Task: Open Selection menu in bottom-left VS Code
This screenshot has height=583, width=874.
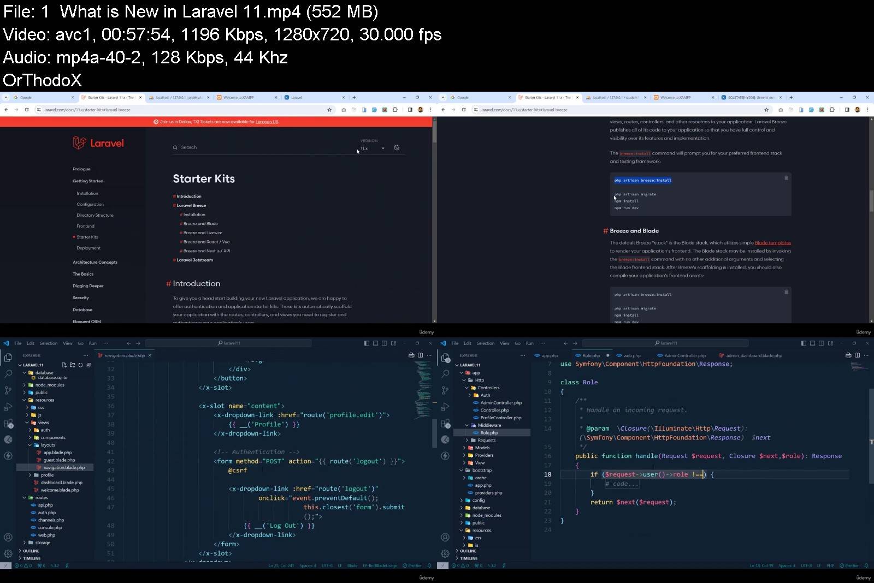Action: pyautogui.click(x=49, y=343)
